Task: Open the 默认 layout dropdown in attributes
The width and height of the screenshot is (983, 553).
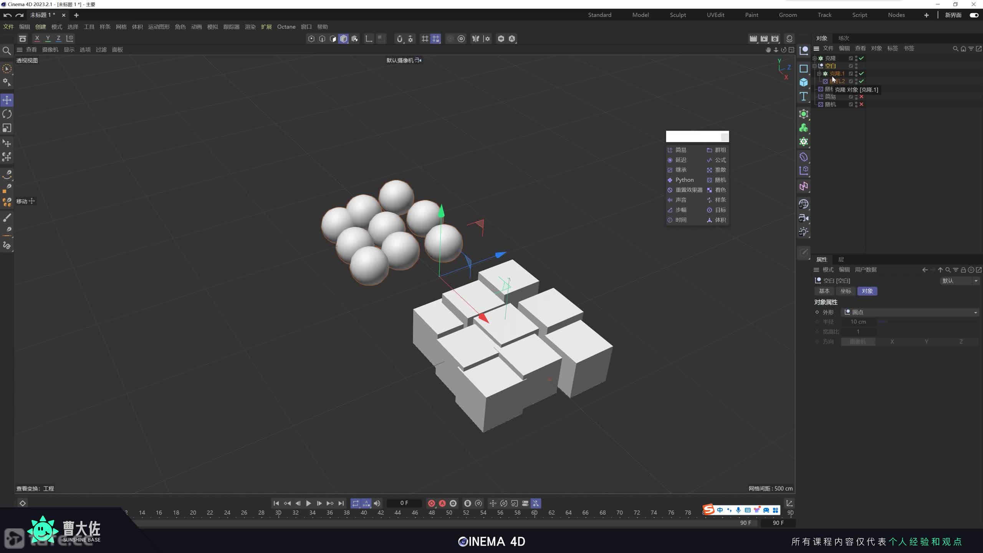Action: pos(960,281)
